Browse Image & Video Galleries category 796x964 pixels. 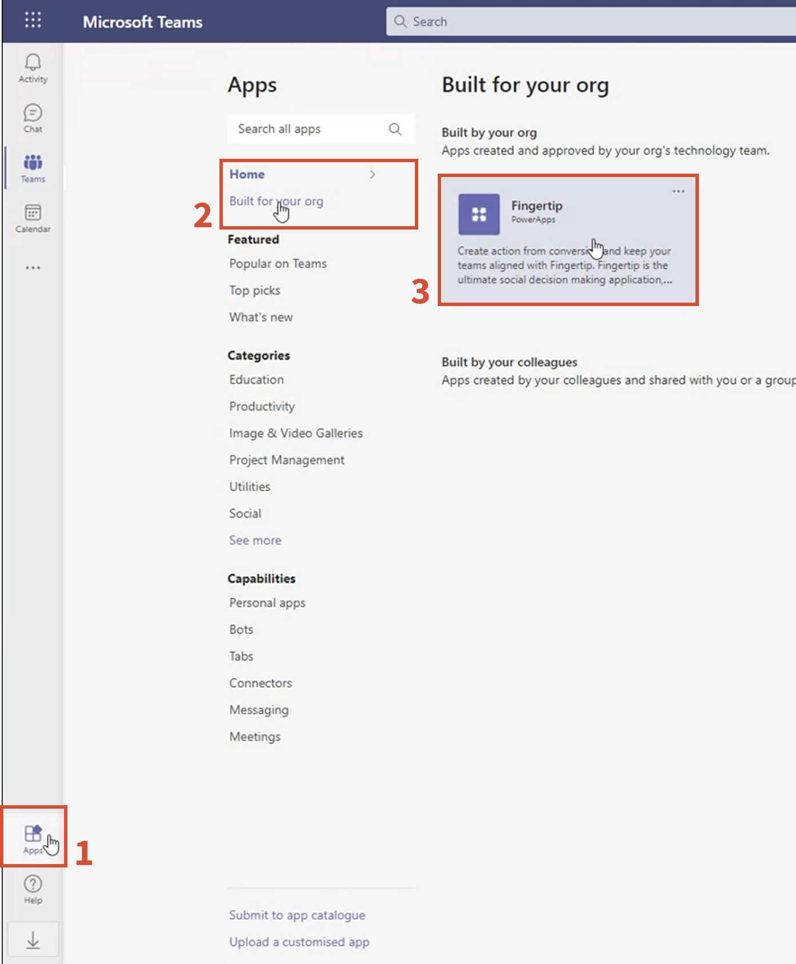[296, 433]
